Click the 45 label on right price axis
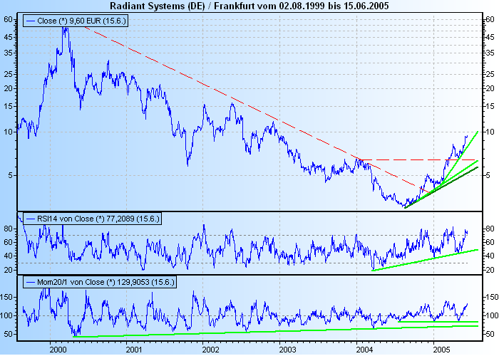This screenshot has height=356, width=499. [490, 37]
